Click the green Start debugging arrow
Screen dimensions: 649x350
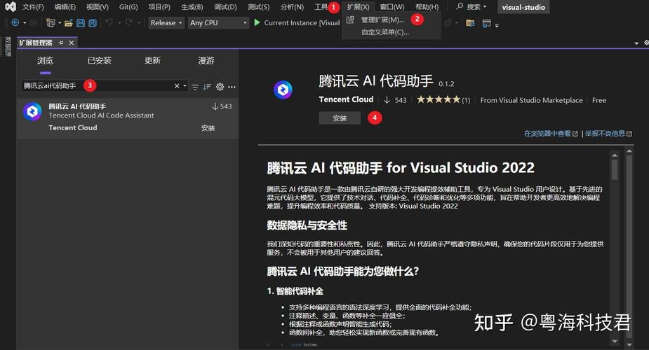click(257, 22)
